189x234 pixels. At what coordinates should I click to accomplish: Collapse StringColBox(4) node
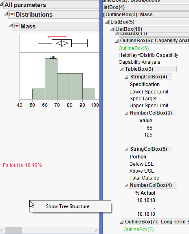point(127,77)
